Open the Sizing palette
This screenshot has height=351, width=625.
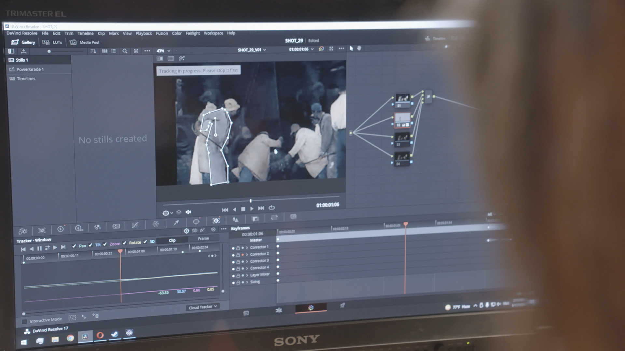(274, 217)
